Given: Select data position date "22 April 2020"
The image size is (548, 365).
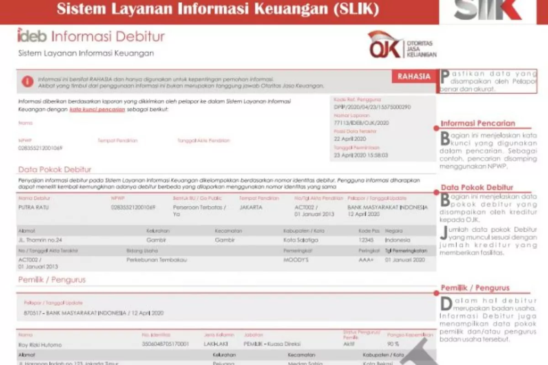Looking at the screenshot, I should coord(350,139).
